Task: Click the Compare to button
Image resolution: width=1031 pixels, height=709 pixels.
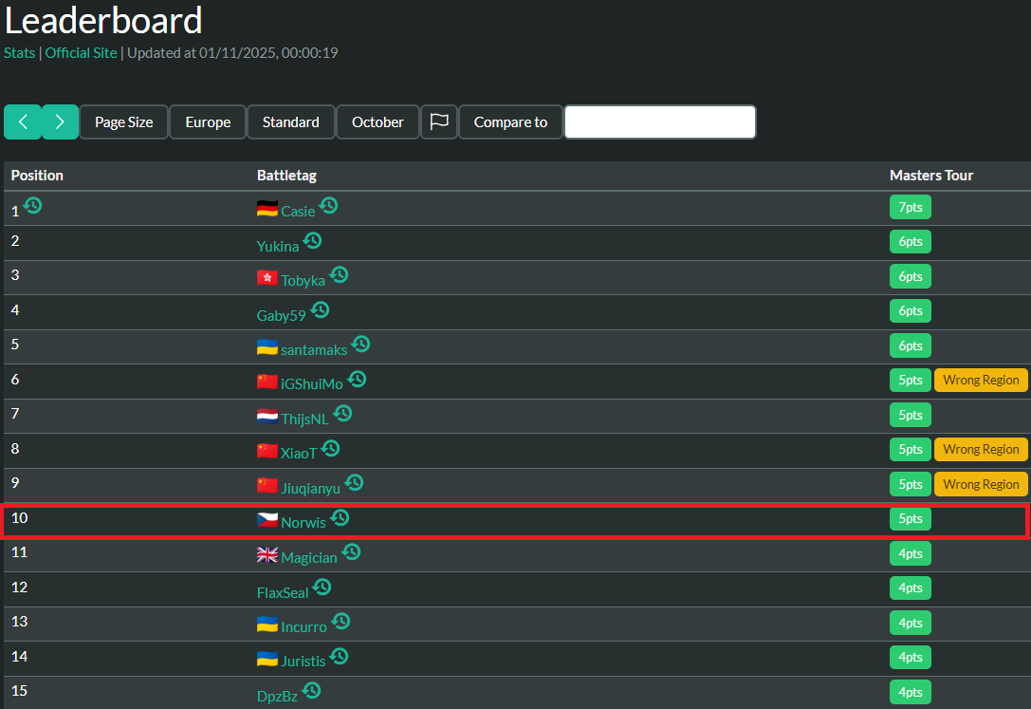Action: point(510,121)
